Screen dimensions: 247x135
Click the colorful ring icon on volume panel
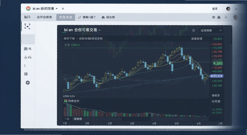pos(66,101)
